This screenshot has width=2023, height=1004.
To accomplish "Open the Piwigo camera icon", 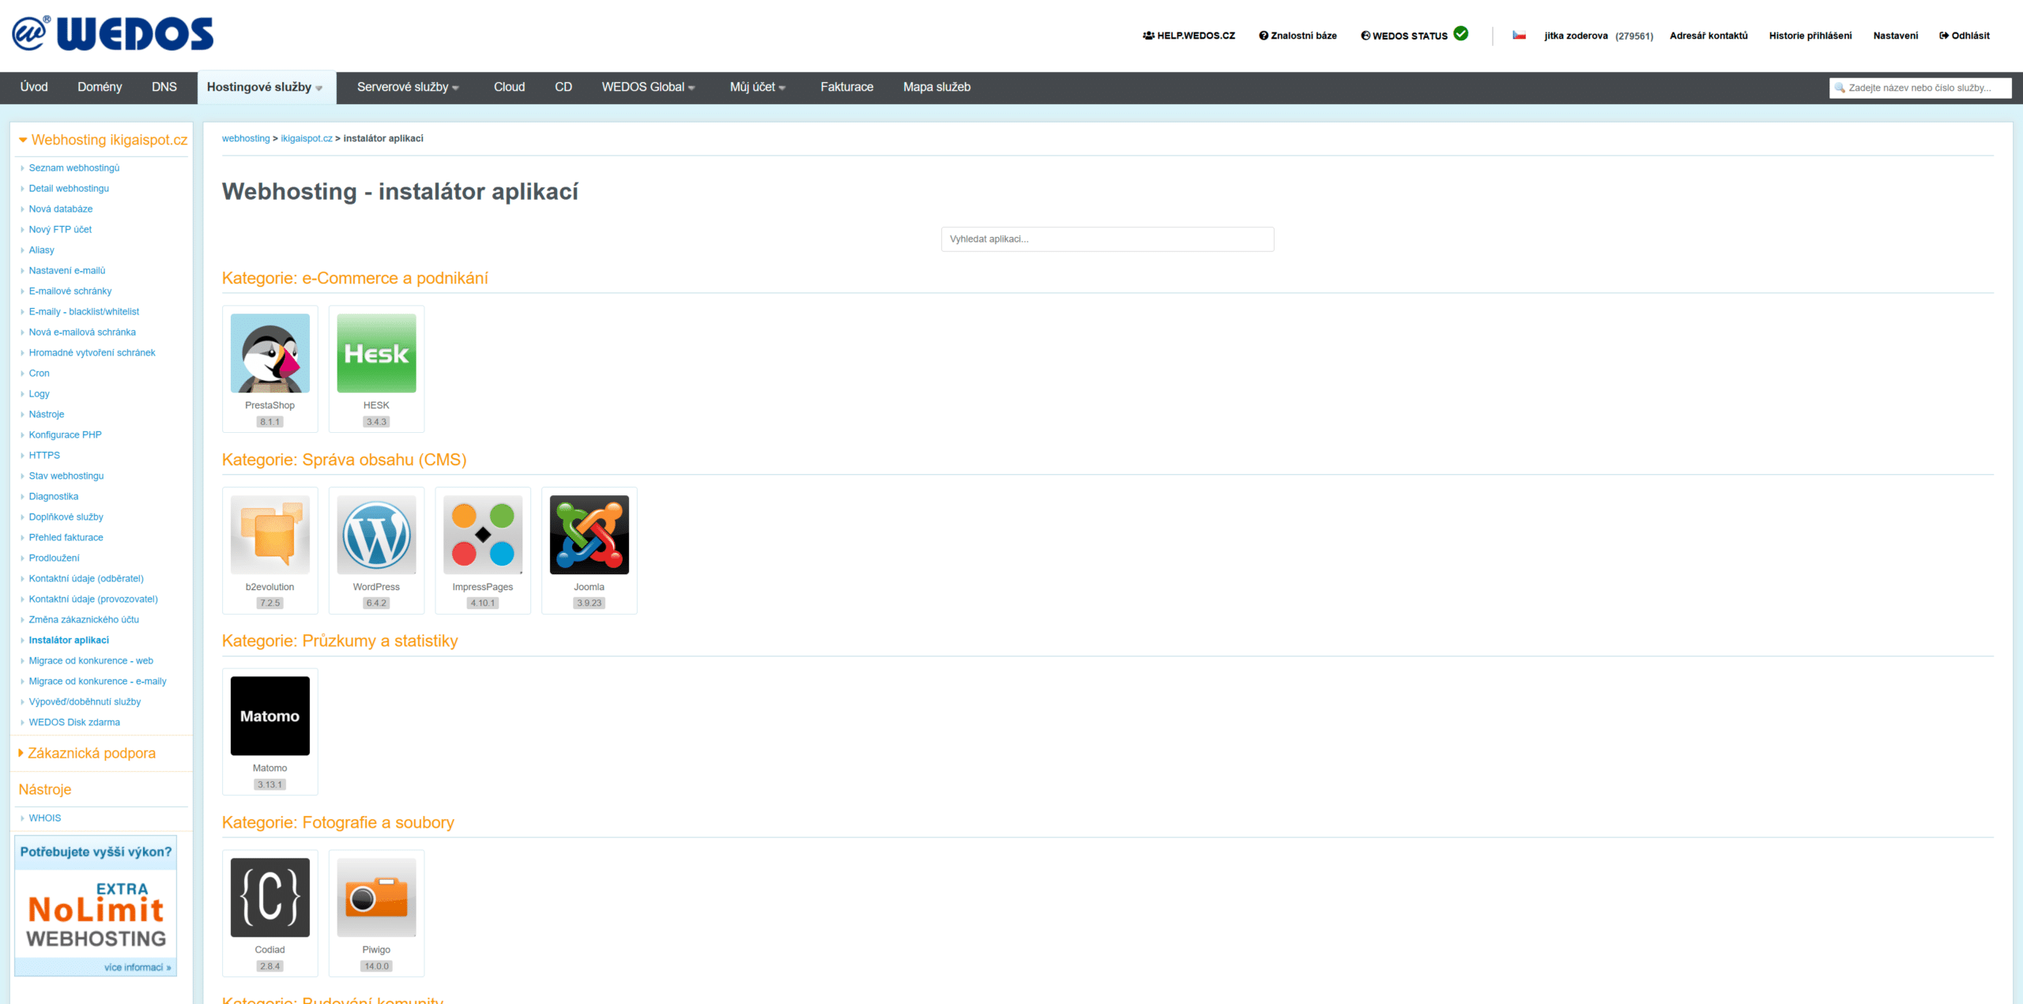I will (376, 897).
